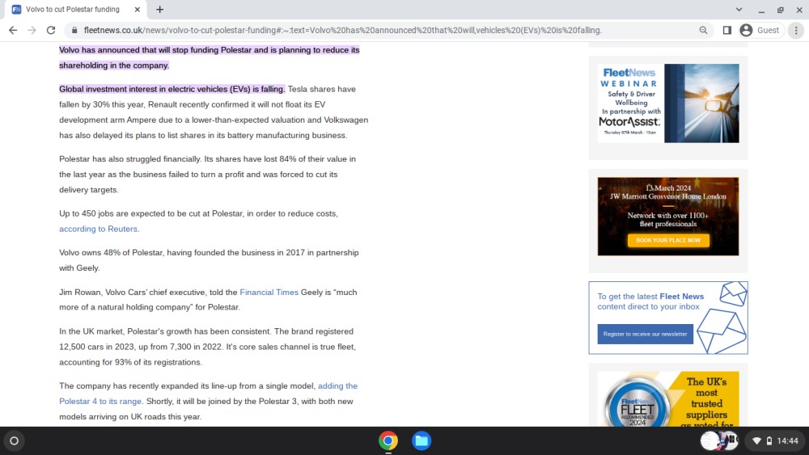
Task: Open the zoom magnifier in address bar
Action: click(x=703, y=31)
